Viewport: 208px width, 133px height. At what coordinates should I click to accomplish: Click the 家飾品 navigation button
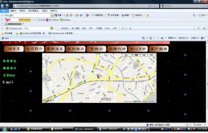pos(97,49)
